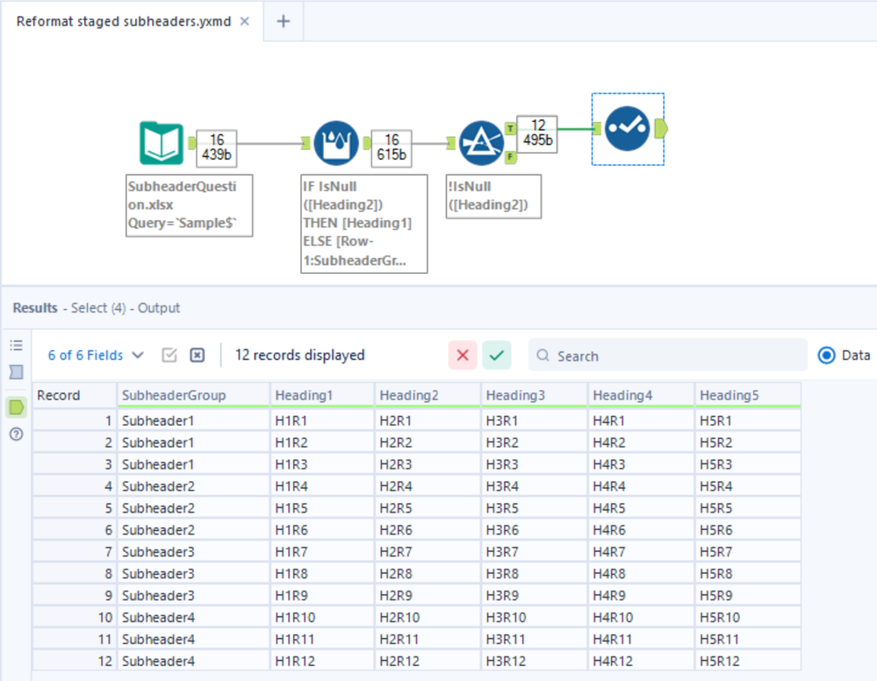Select cell H3R6
The image size is (877, 681).
(534, 529)
